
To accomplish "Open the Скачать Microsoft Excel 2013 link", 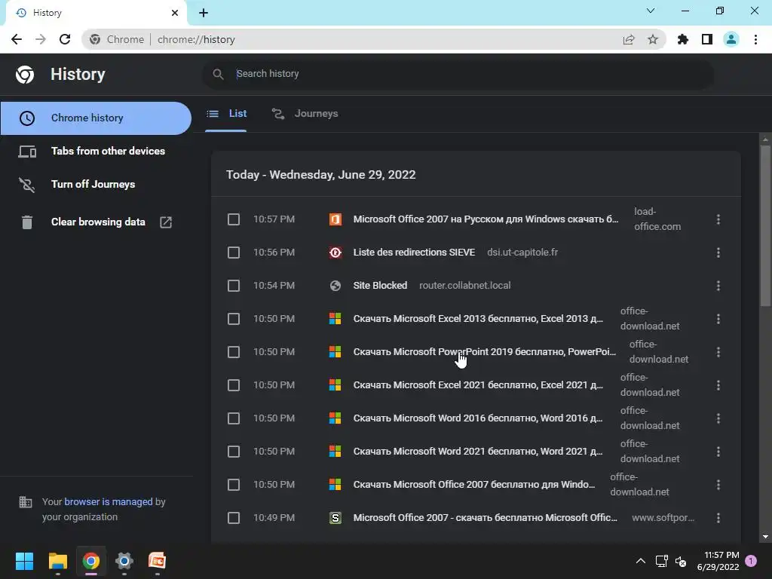I will 478,319.
